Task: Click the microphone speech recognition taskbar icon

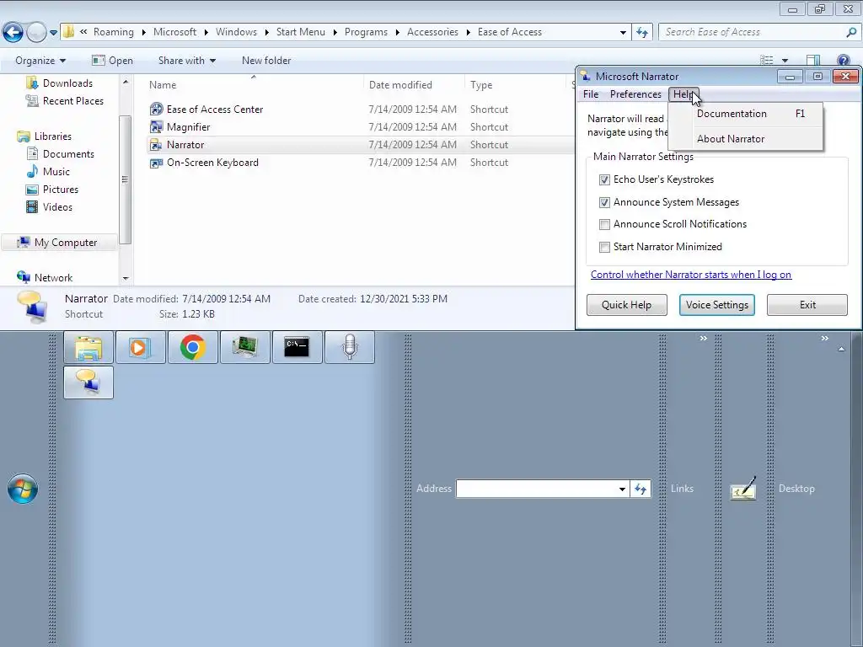Action: 350,347
